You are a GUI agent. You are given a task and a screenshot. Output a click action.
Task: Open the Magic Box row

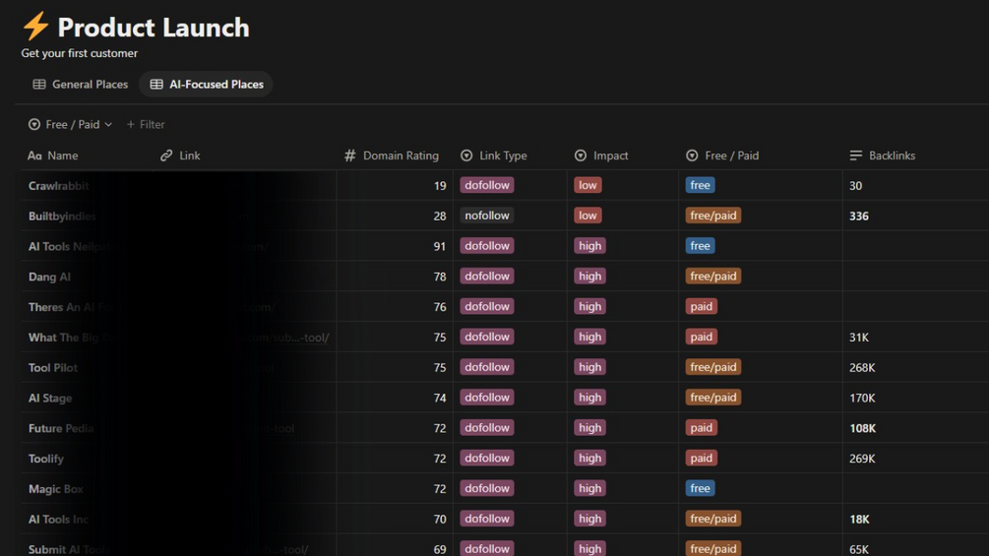pos(55,488)
